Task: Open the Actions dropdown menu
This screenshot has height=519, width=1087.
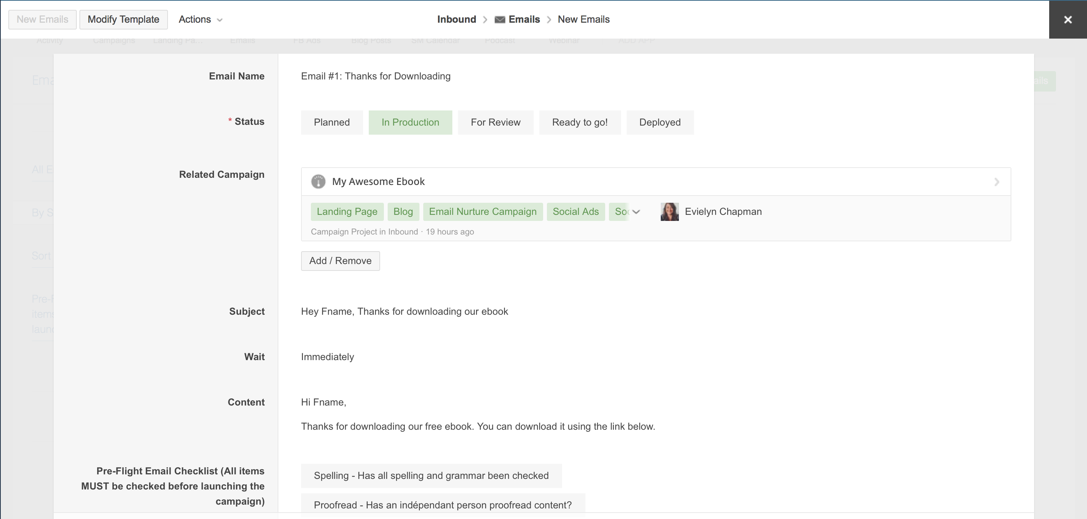Action: coord(200,20)
